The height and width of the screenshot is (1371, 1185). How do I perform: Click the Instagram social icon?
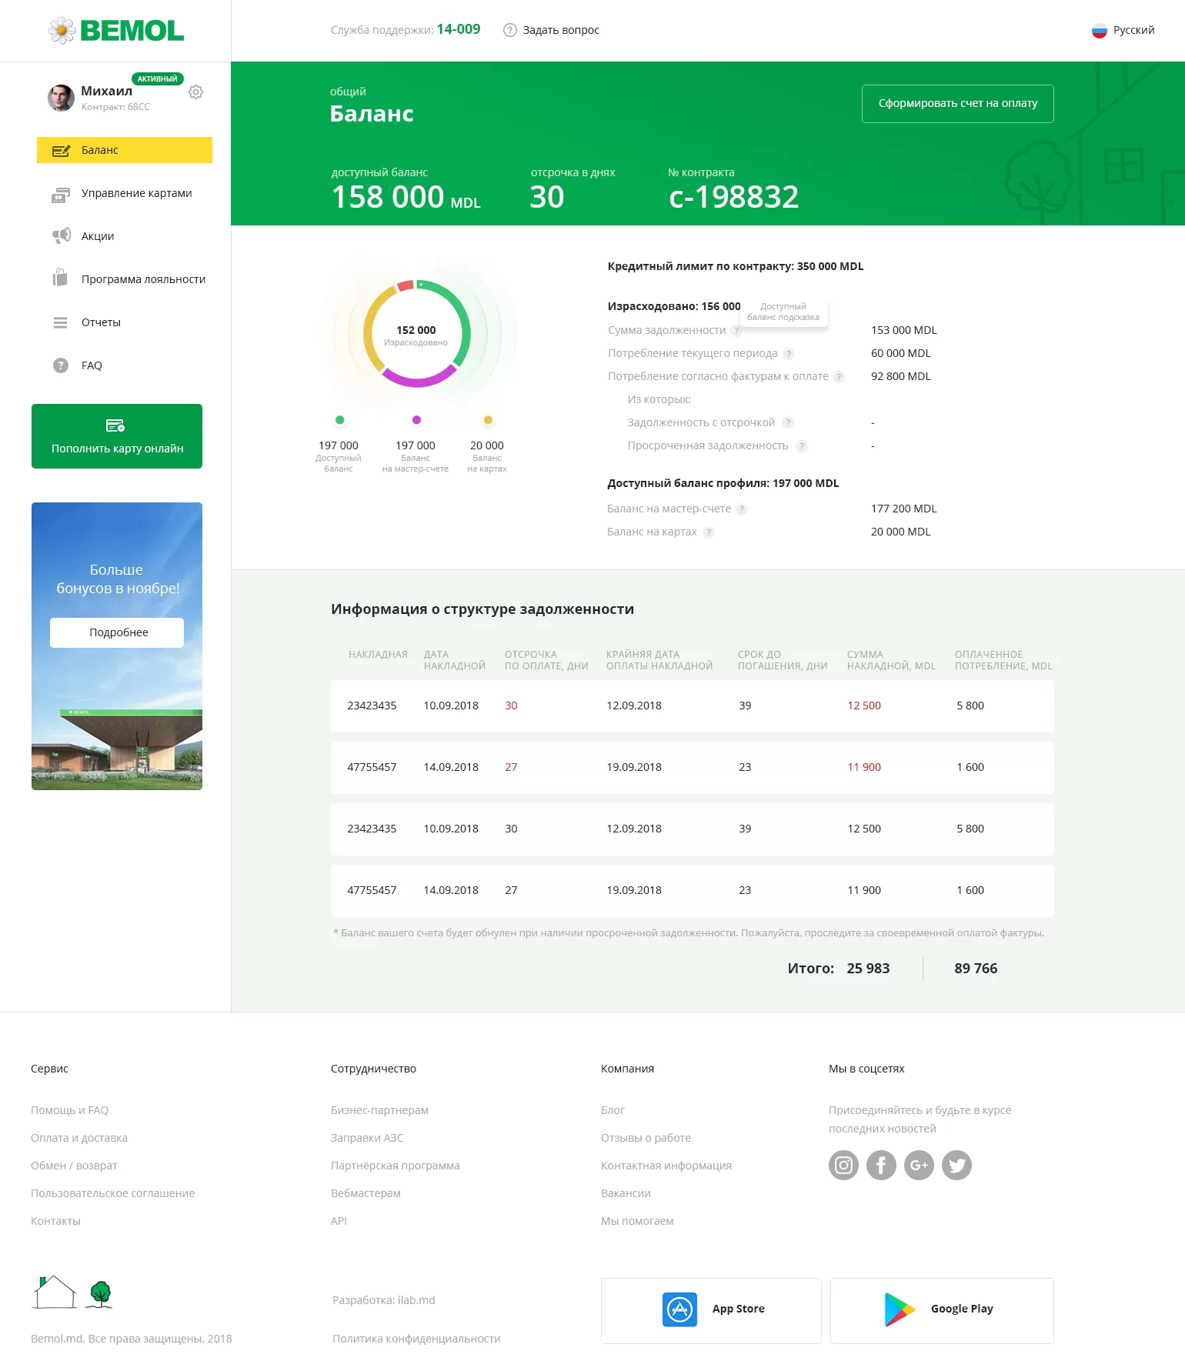[843, 1165]
